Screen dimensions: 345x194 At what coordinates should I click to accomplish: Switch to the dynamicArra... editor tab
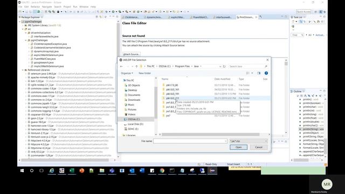click(x=153, y=17)
